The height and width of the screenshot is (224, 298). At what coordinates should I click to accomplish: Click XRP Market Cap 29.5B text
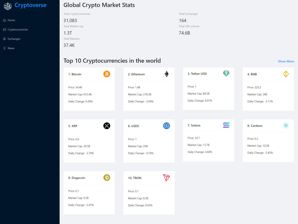click(79, 146)
